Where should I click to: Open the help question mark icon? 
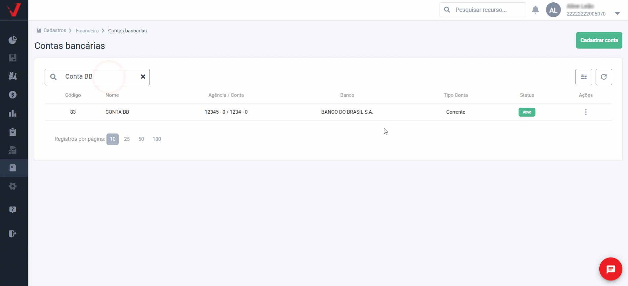(x=13, y=210)
